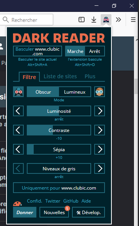This screenshot has width=139, height=226.
Task: Click the Niveaux de gris slider bar
Action: pos(59,168)
